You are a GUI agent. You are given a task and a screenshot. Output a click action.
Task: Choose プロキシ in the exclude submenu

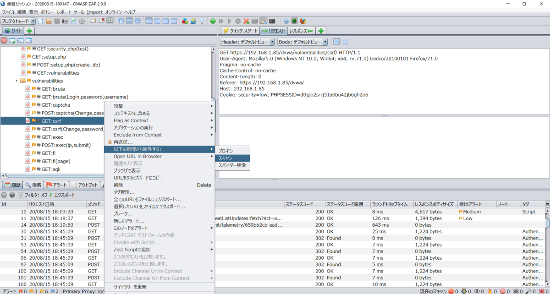(x=232, y=151)
